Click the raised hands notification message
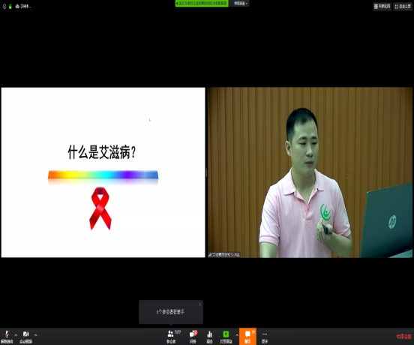414x345 pixels. click(170, 312)
